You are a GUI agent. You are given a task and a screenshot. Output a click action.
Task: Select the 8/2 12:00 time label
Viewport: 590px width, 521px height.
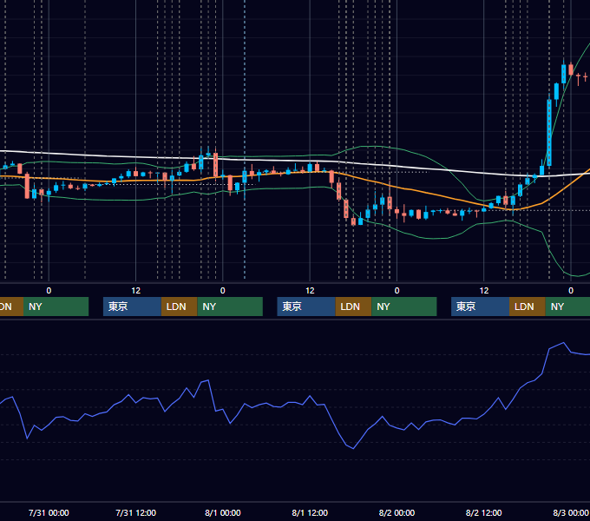tap(483, 512)
